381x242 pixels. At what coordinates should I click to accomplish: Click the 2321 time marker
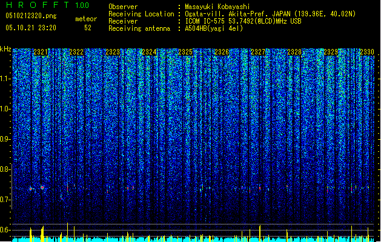41,52
